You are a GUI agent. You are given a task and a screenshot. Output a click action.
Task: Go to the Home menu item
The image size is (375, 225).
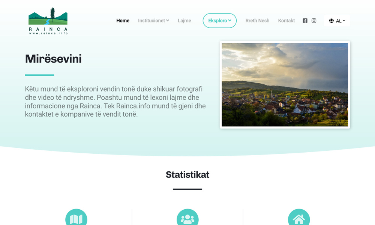[x=123, y=21]
